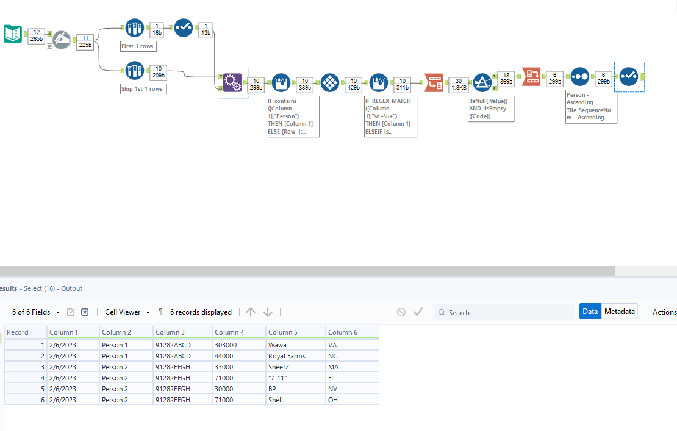Screen dimensions: 677x431
Task: Open the Actions menu
Action: pyautogui.click(x=664, y=312)
